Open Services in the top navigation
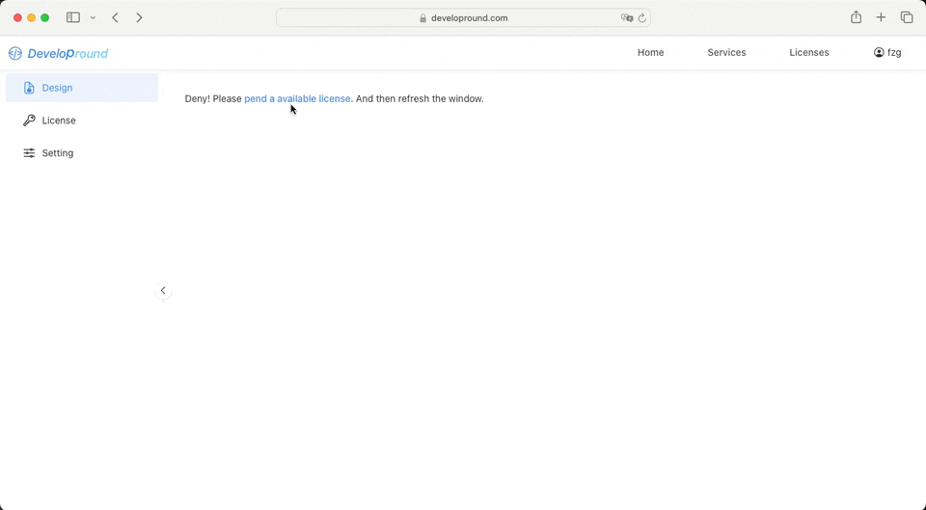 726,52
